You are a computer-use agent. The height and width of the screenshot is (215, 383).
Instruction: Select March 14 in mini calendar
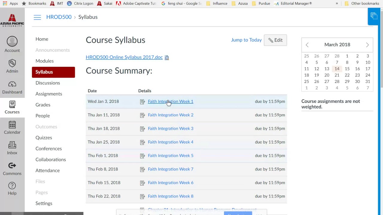tap(337, 69)
